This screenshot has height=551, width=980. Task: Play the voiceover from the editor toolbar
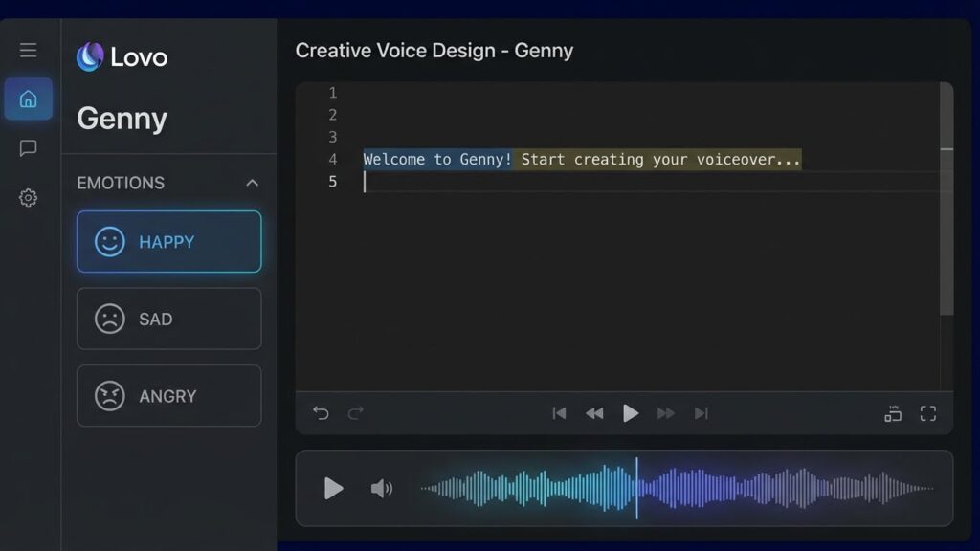[630, 413]
